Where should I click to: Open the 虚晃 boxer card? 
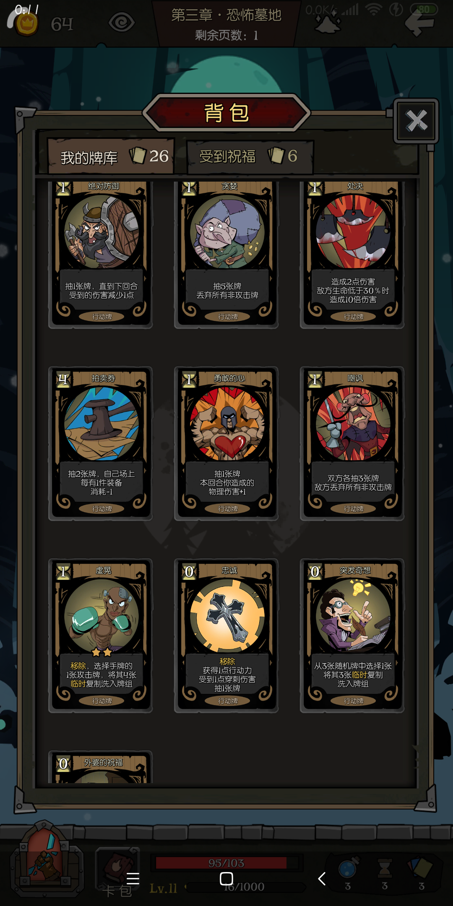point(101,635)
